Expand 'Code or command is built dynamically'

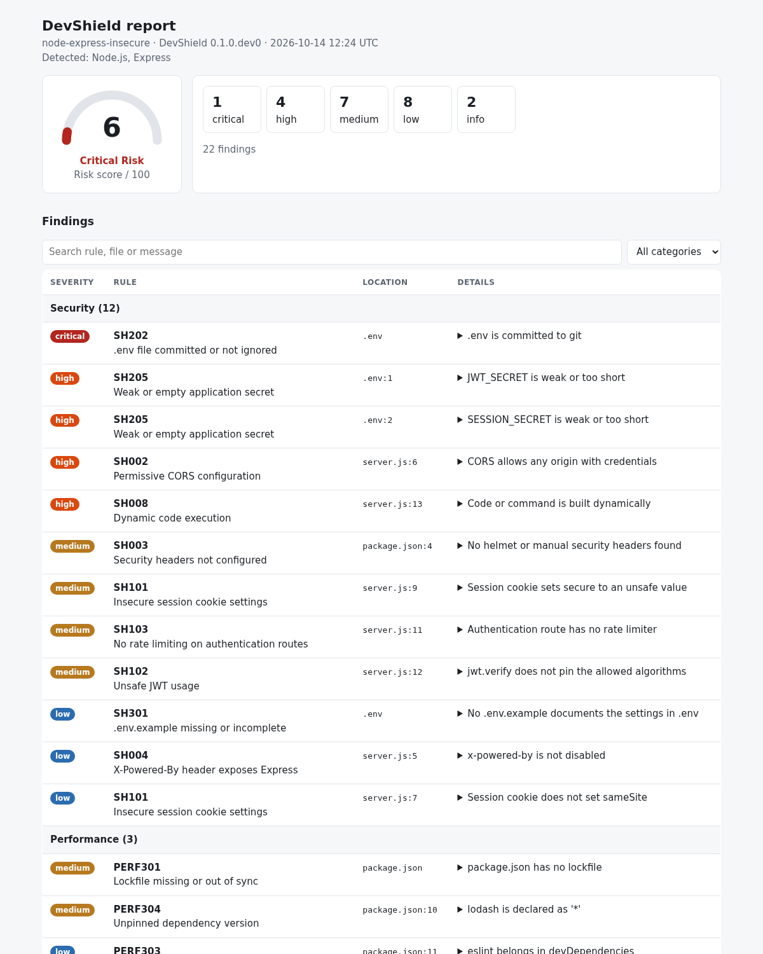pos(554,504)
